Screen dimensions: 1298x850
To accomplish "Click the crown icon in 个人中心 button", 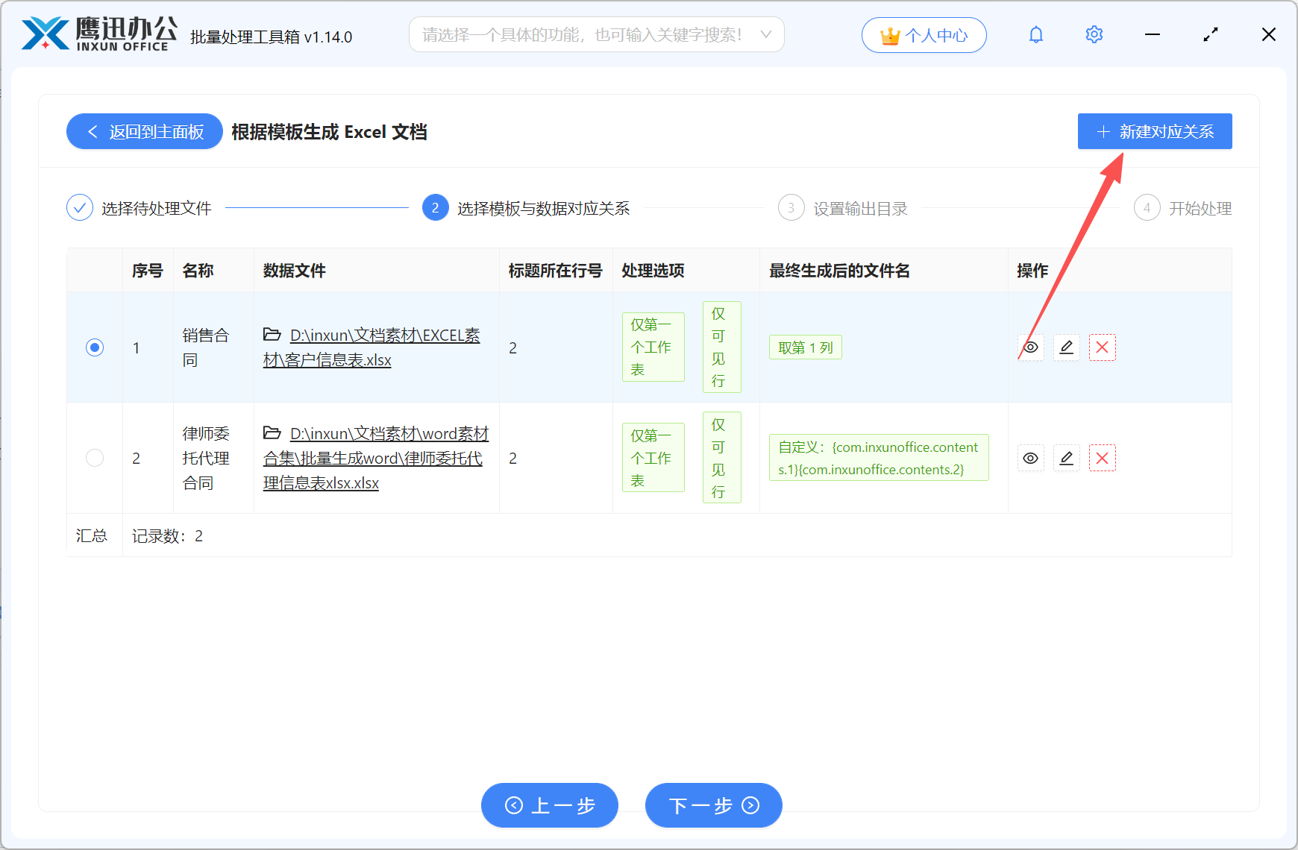I will coord(888,34).
